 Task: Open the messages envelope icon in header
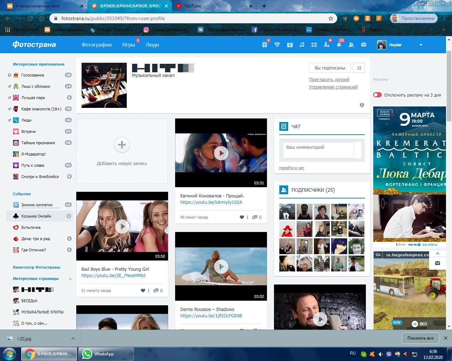[364, 45]
